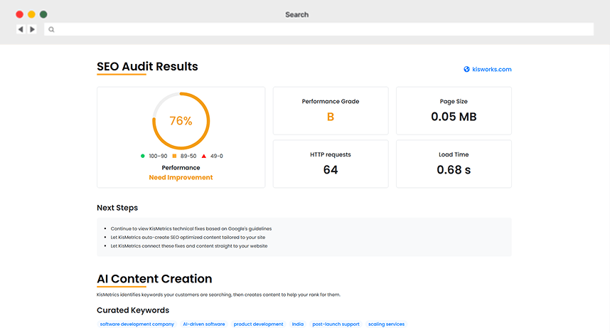The image size is (610, 333).
Task: Click the browser back arrow
Action: pyautogui.click(x=21, y=29)
